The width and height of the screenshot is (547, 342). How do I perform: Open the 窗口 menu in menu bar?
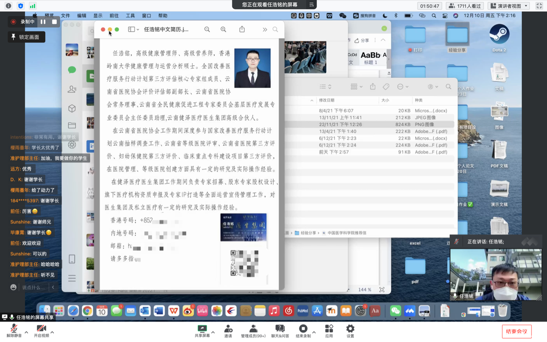coord(146,15)
